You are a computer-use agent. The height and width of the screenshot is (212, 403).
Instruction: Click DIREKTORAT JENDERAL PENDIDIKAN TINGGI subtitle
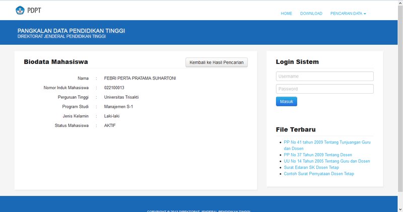tap(61, 36)
